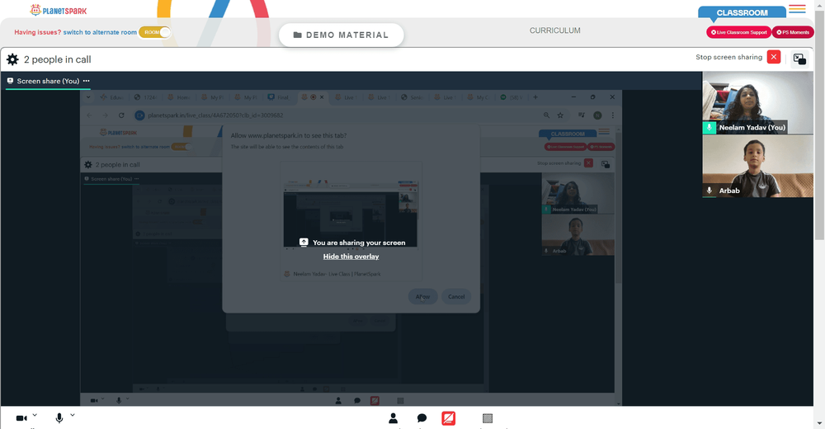This screenshot has height=429, width=825.
Task: Click reload icon in shared browser
Action: click(x=121, y=115)
